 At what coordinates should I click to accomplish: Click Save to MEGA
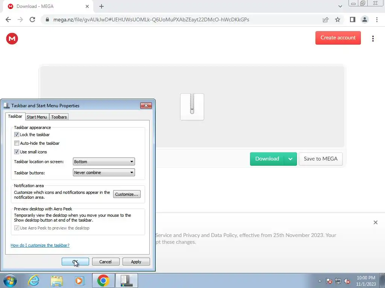tap(320, 159)
